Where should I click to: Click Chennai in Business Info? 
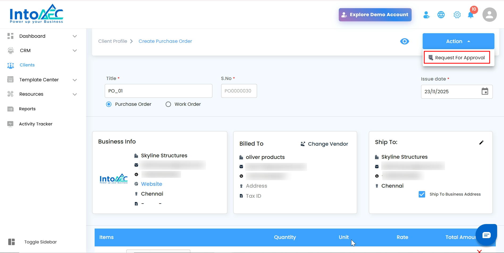[152, 194]
